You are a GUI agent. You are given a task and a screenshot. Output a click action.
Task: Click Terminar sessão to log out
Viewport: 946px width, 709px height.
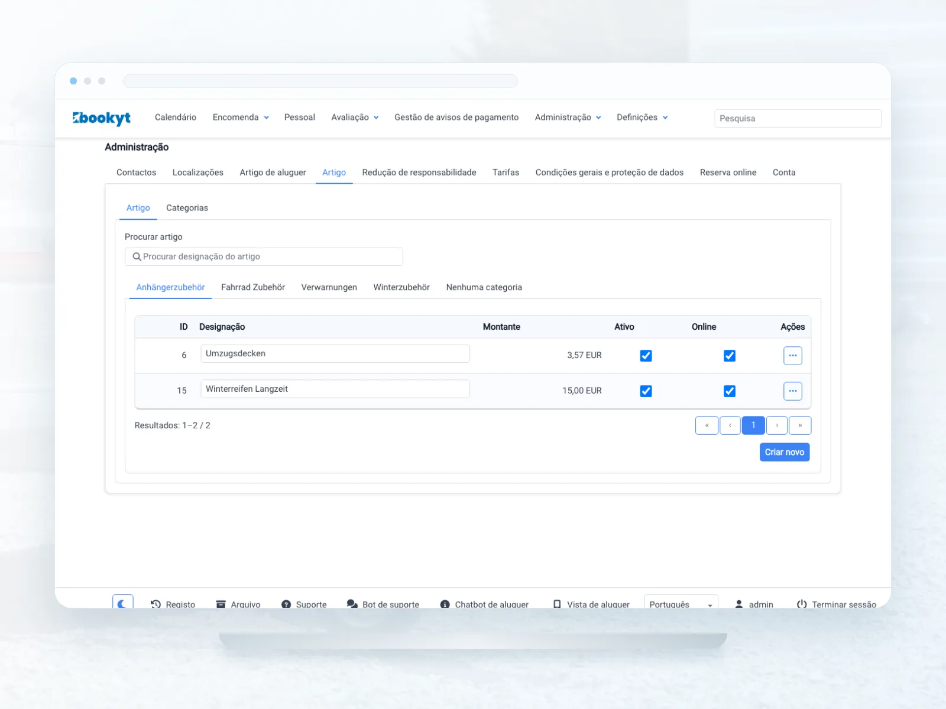point(837,604)
